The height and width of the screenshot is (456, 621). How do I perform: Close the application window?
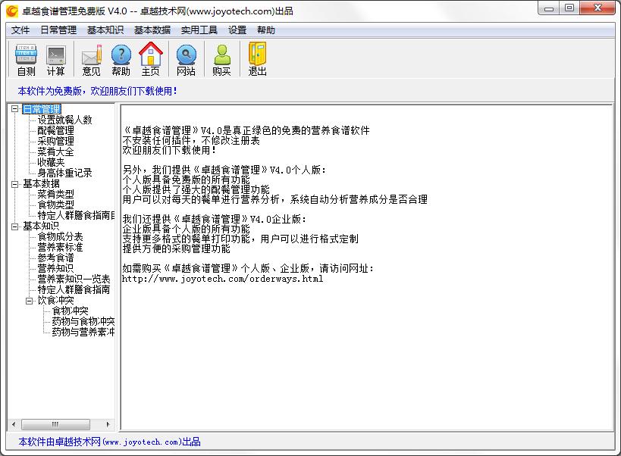click(x=597, y=8)
